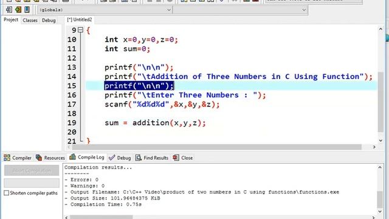This screenshot has height=219, width=389.
Task: Click the compile log vertical scrollbar thumb
Action: (x=380, y=199)
